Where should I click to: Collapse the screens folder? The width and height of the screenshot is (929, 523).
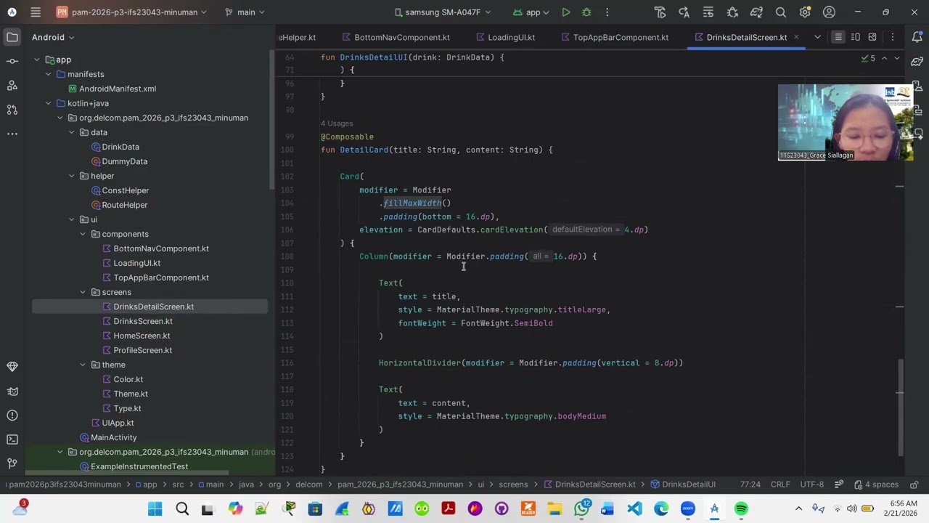[x=83, y=292]
